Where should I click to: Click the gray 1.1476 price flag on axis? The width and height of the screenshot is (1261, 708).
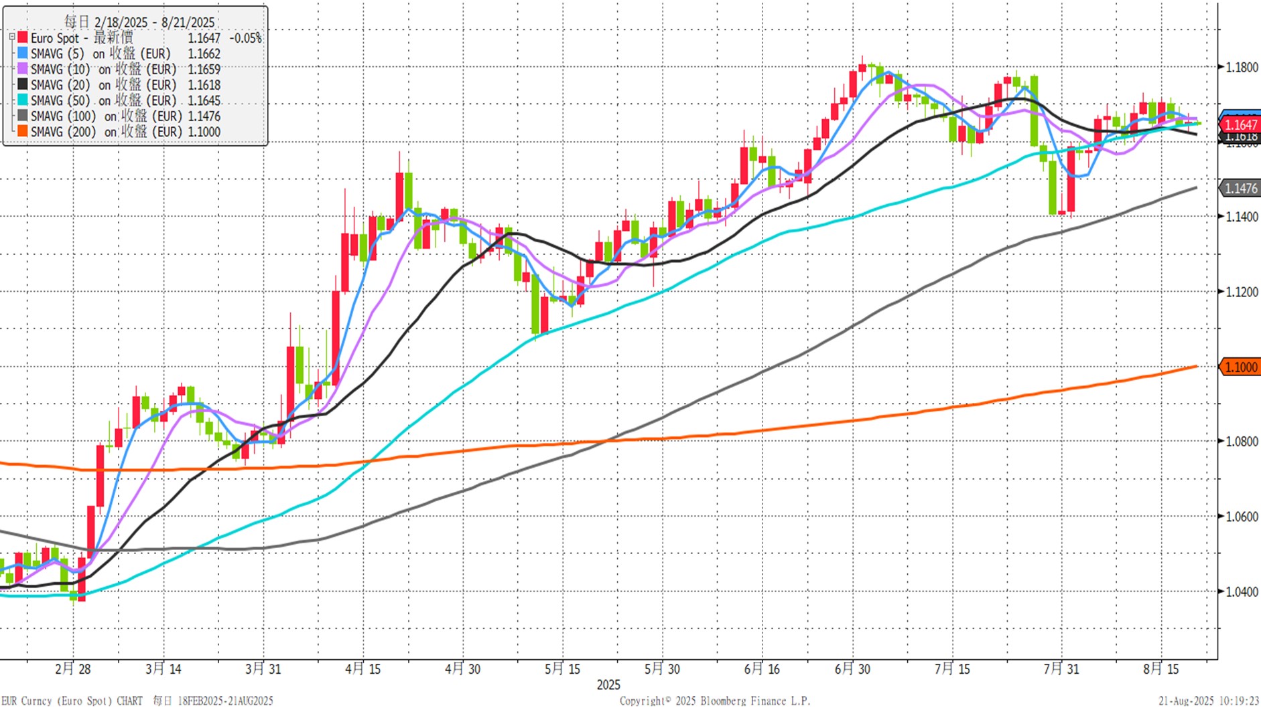[x=1240, y=189]
